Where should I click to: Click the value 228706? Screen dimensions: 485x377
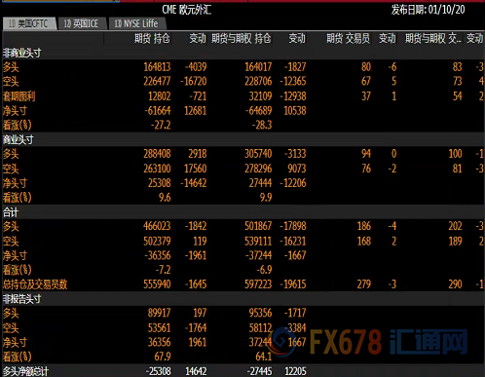pos(258,81)
